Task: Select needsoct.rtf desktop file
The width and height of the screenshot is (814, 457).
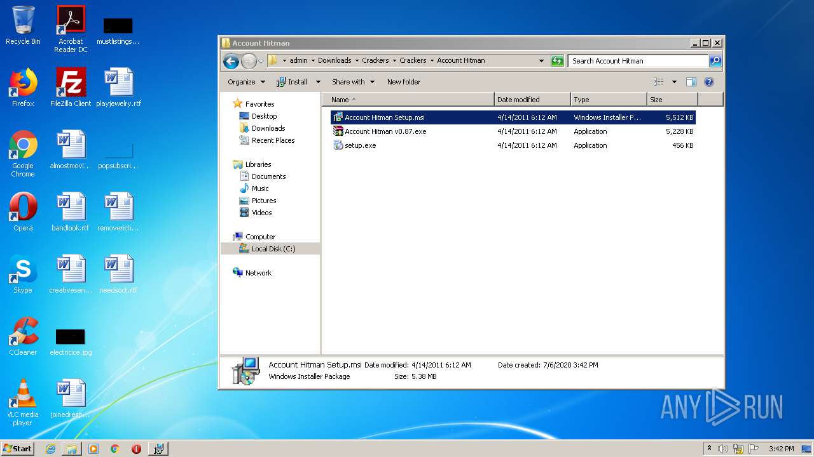Action: coord(118,274)
